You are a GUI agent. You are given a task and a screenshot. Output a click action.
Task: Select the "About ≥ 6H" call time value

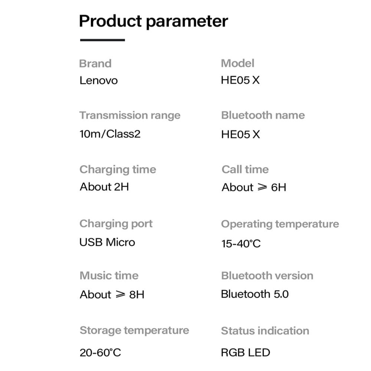coord(254,187)
